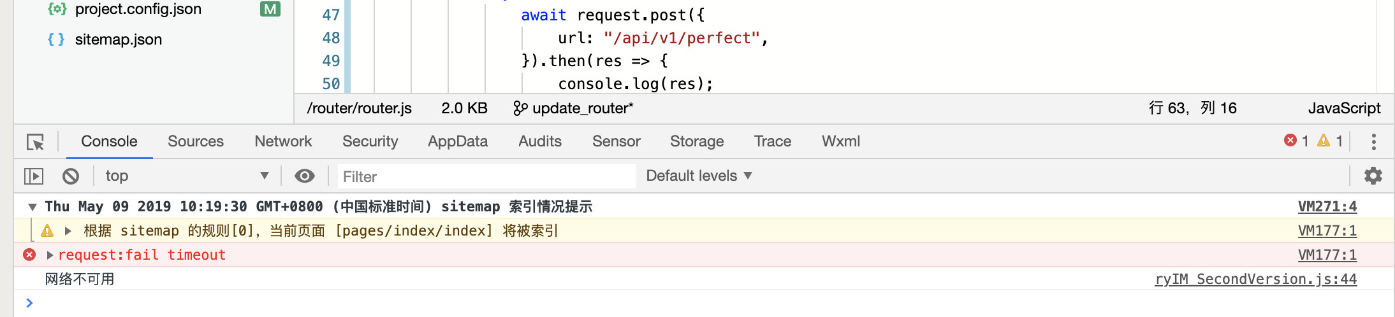
Task: Switch to the Wxml tab
Action: click(x=840, y=141)
